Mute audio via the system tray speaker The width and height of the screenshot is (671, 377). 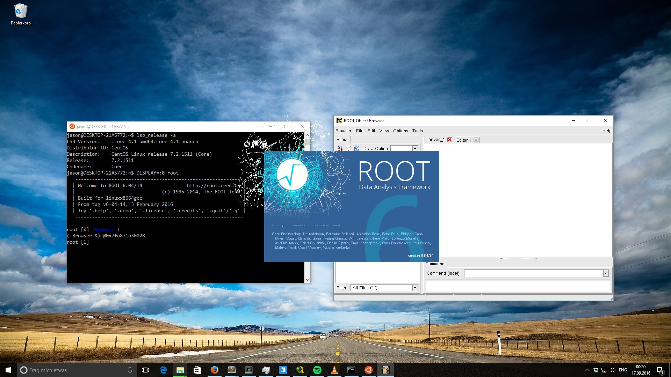click(612, 370)
